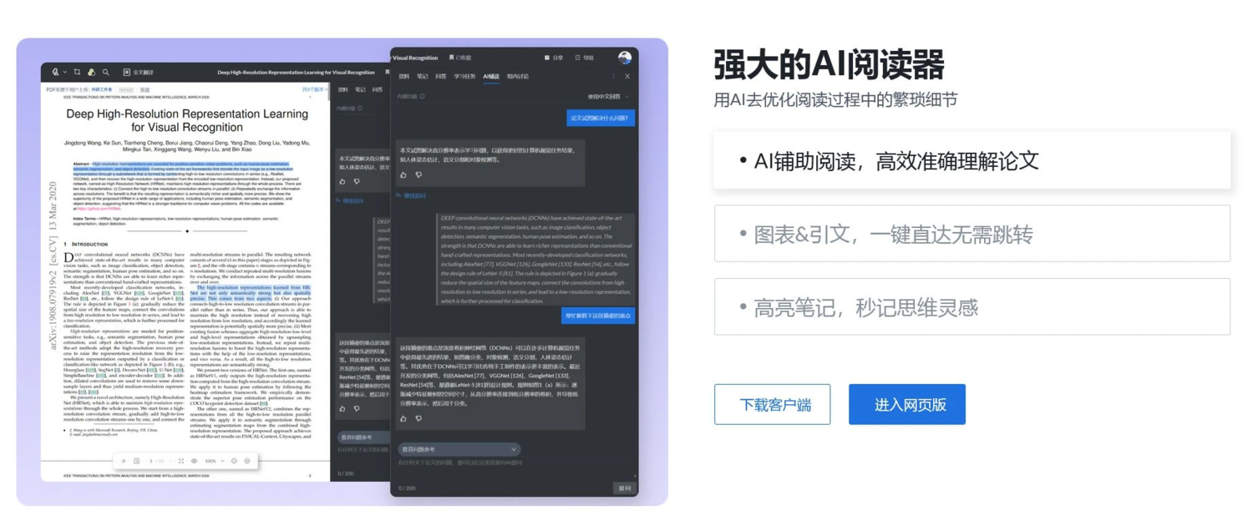This screenshot has height=521, width=1253.
Task: Open the 共5个版本 versions dropdown
Action: [x=314, y=89]
